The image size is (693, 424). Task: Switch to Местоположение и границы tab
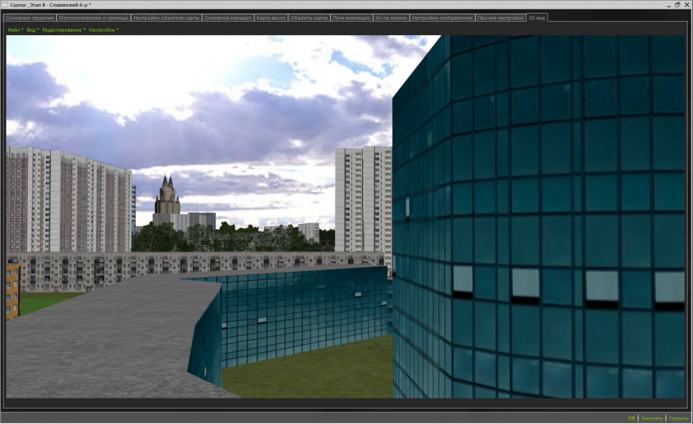click(x=93, y=18)
